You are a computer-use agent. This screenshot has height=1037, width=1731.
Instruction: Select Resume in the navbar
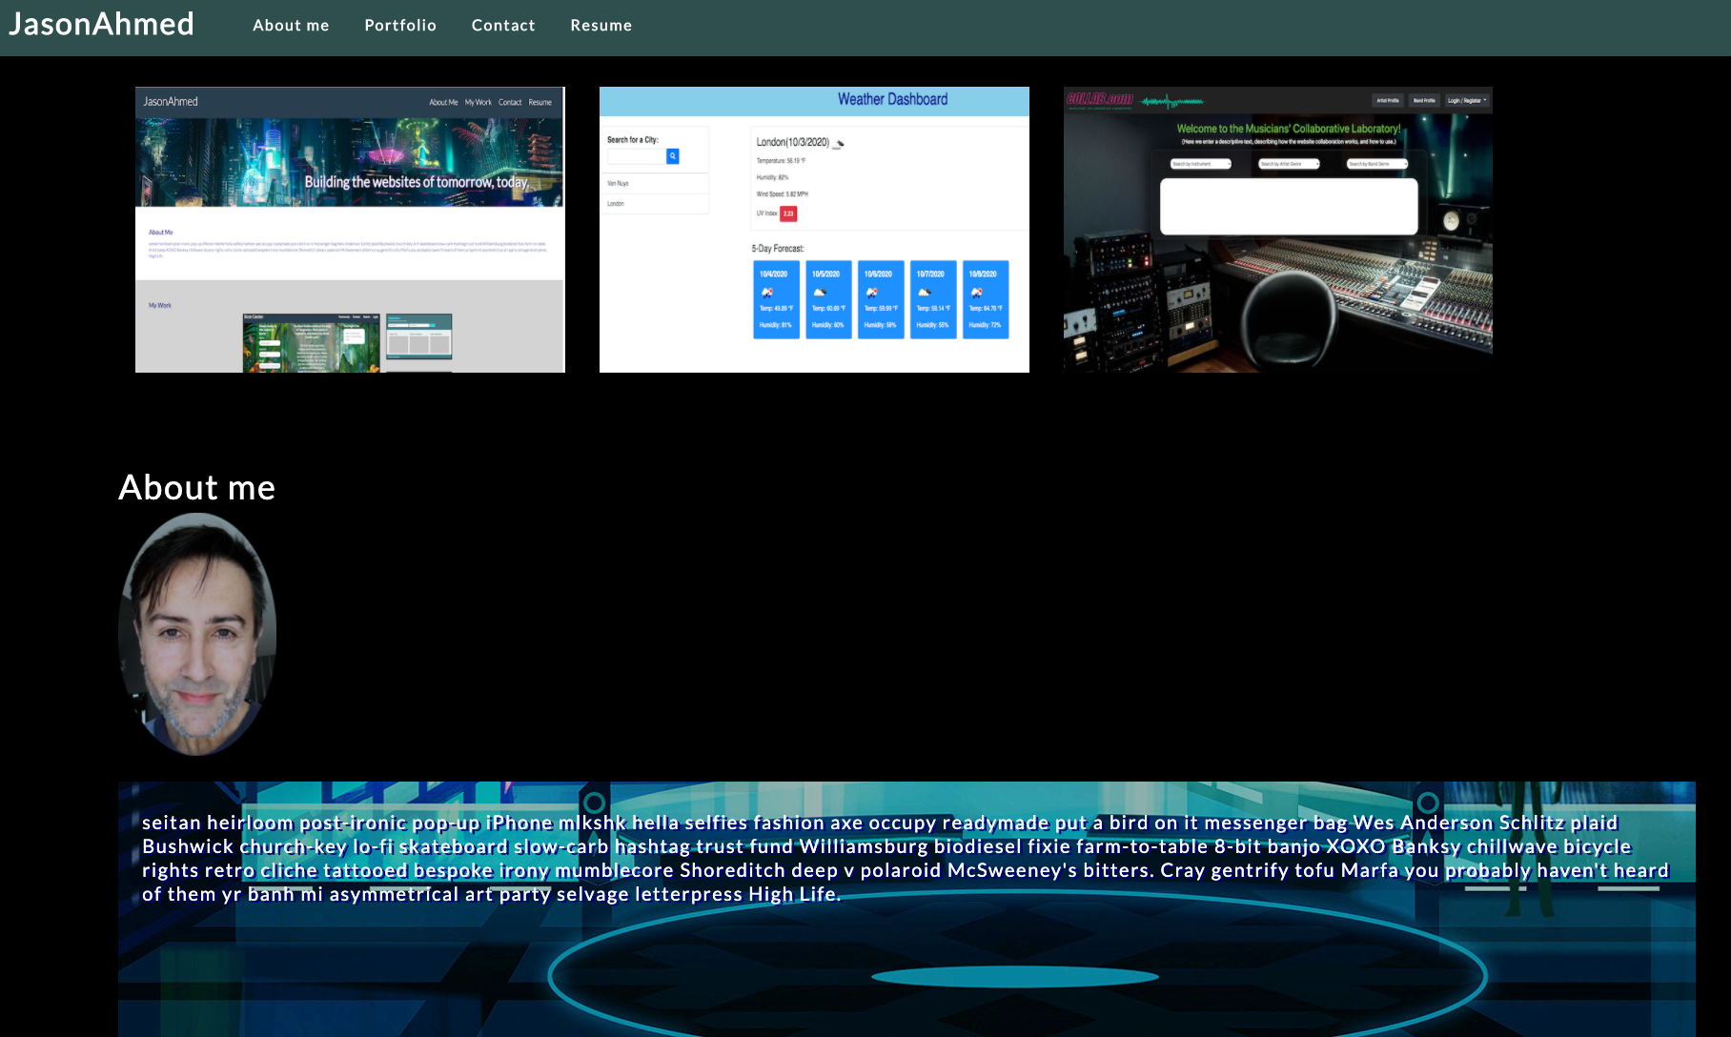(x=601, y=26)
